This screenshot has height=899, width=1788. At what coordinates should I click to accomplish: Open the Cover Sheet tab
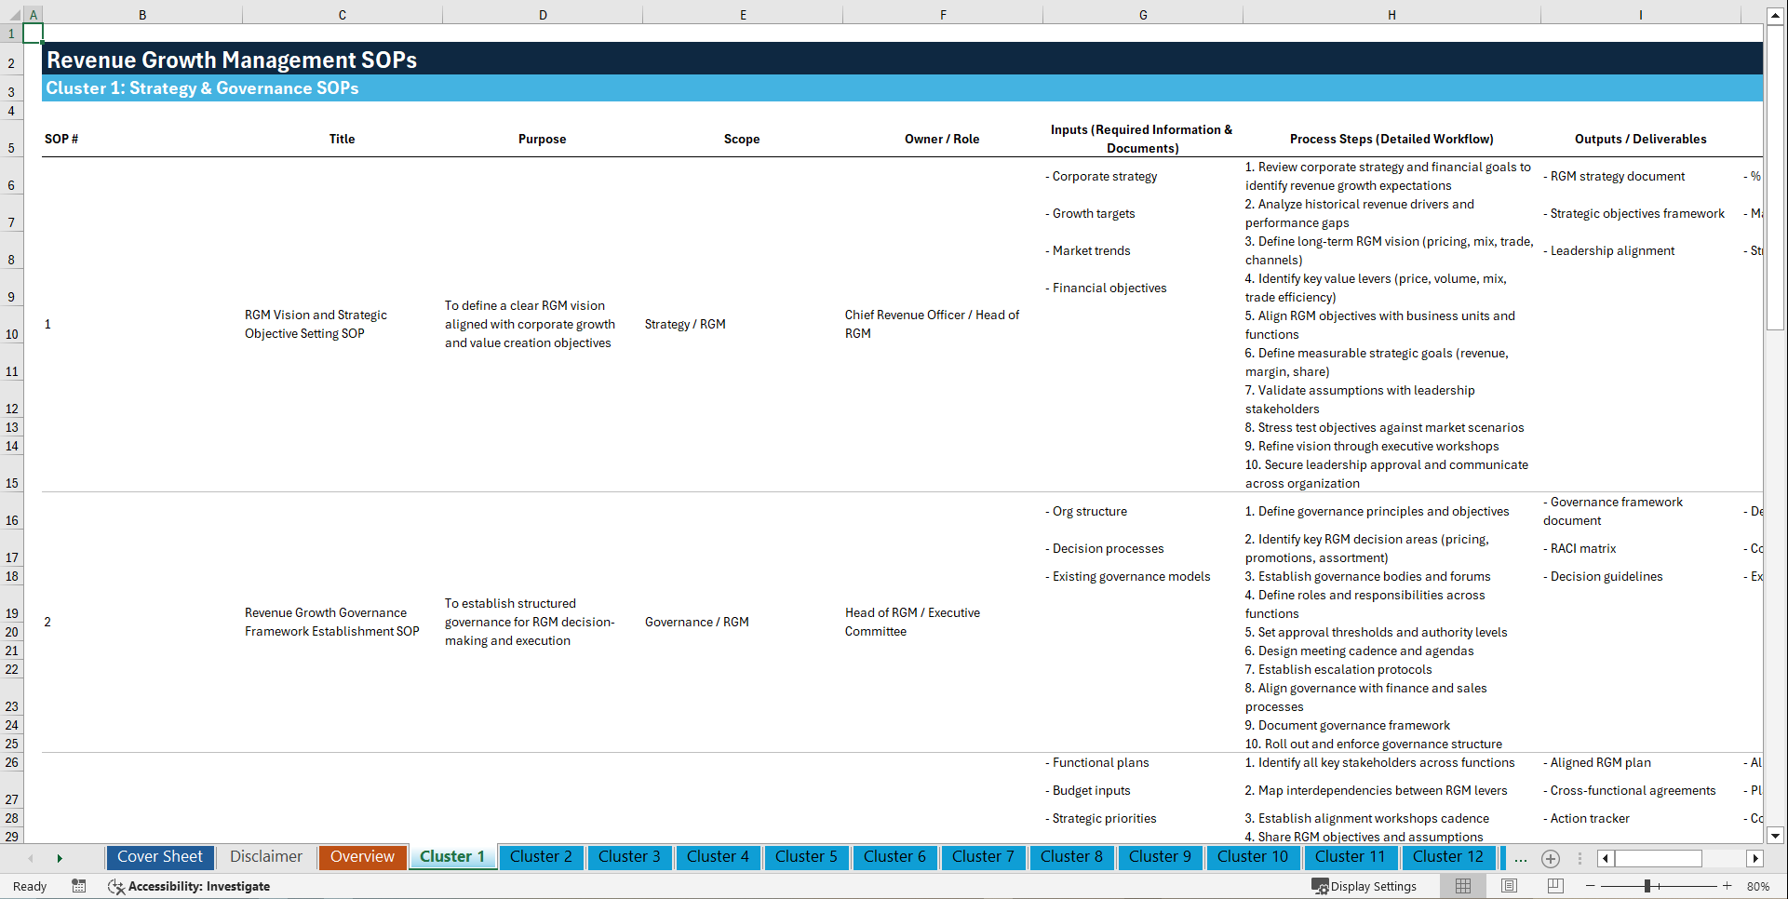pyautogui.click(x=159, y=856)
